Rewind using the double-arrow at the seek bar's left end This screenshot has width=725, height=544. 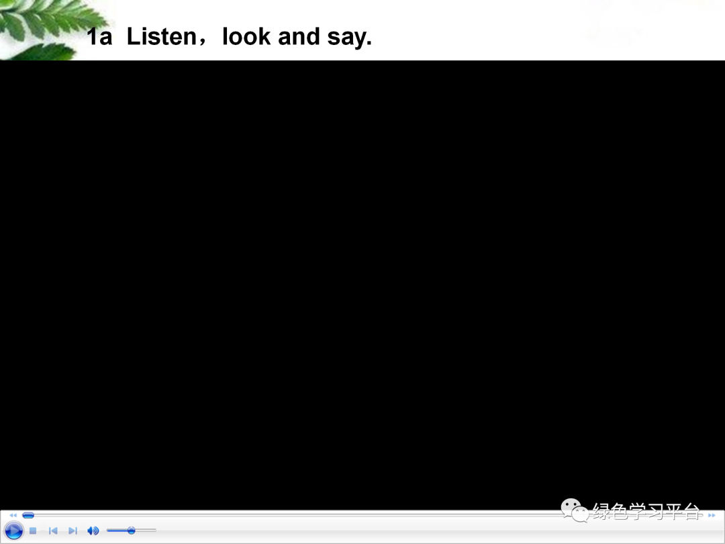pos(13,515)
